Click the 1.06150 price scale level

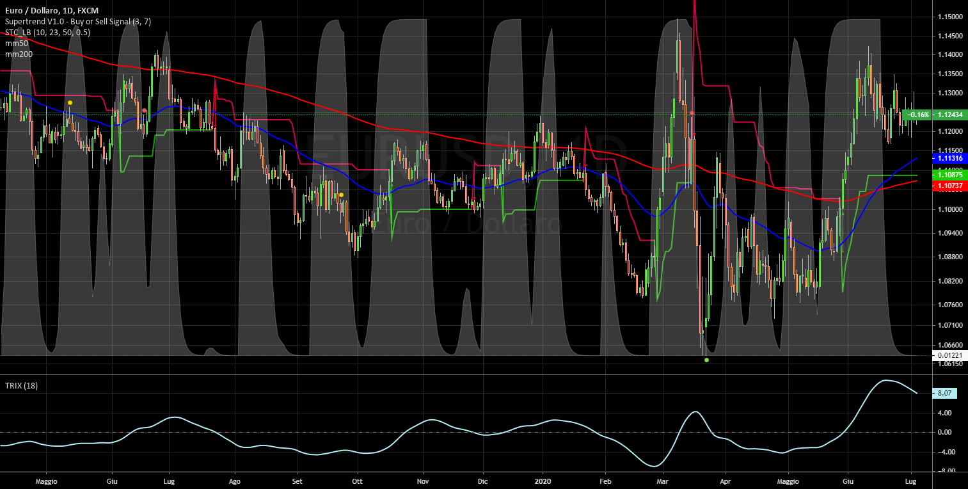point(949,364)
